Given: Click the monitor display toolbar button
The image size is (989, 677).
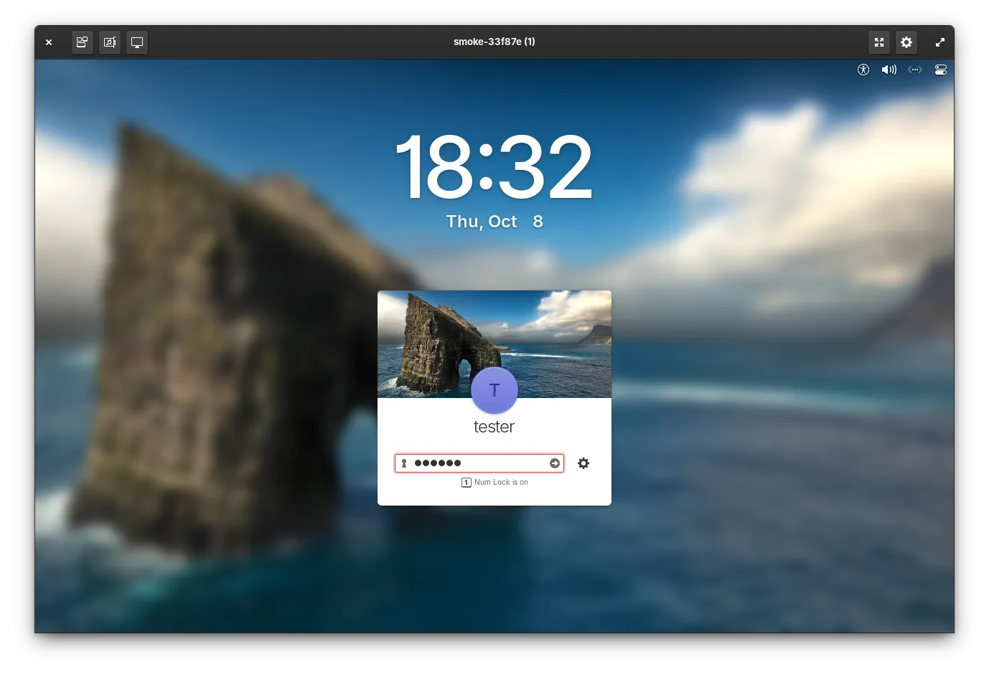Looking at the screenshot, I should tap(137, 42).
